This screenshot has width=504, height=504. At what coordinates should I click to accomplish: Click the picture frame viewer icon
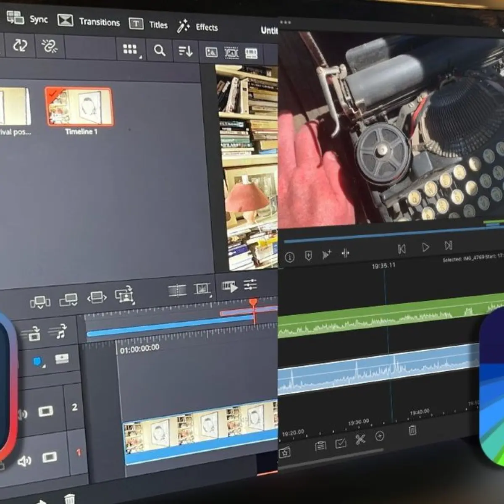click(x=202, y=289)
